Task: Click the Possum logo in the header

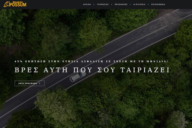Action: (x=15, y=4)
